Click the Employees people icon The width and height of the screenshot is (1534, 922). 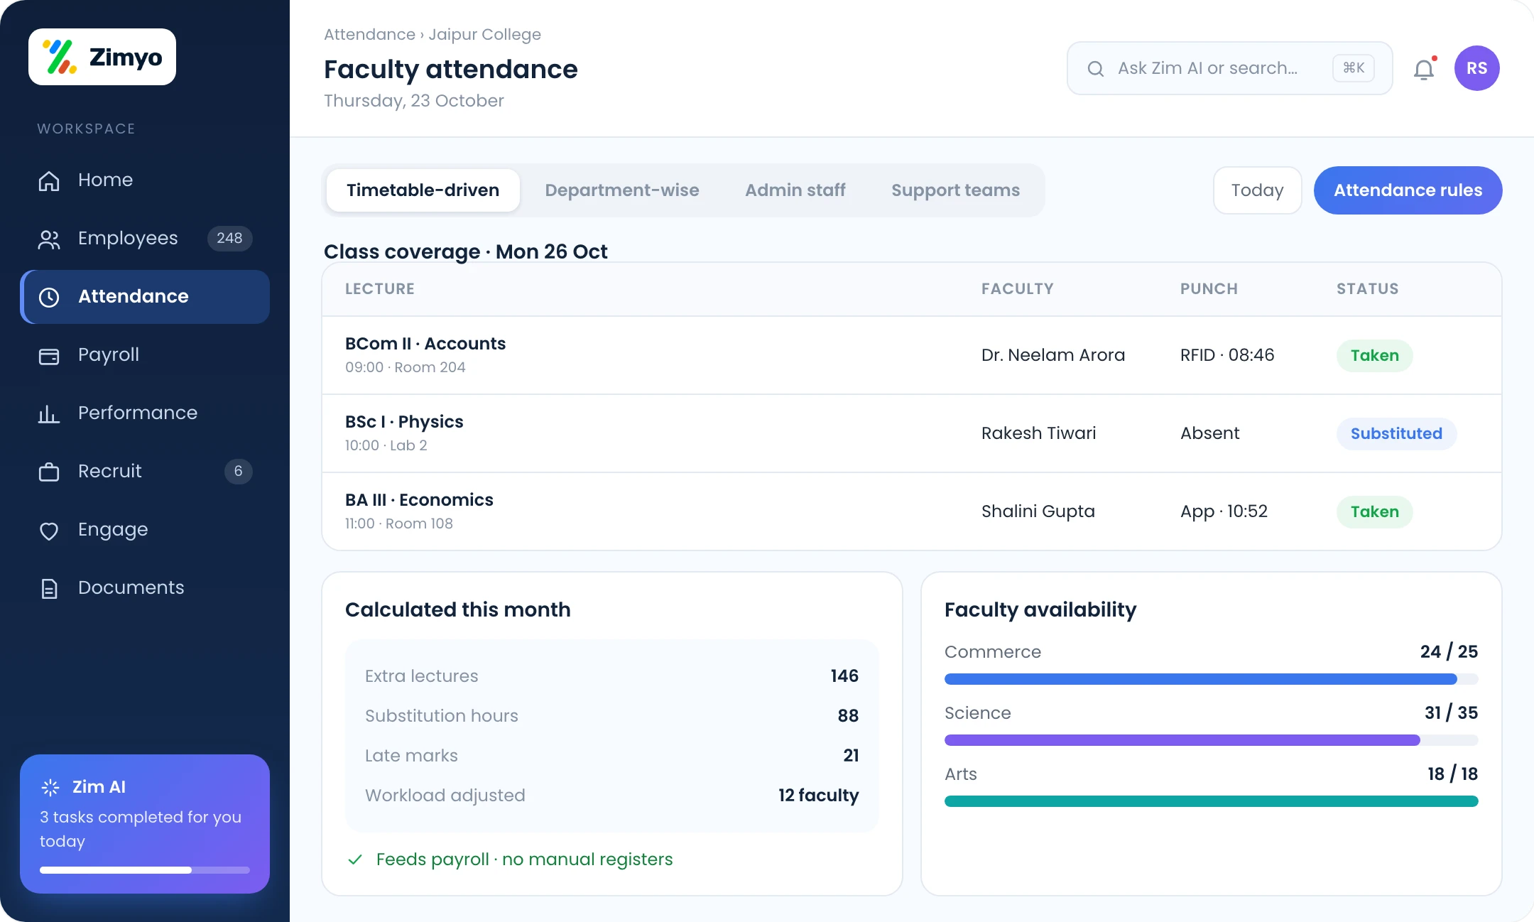tap(49, 239)
